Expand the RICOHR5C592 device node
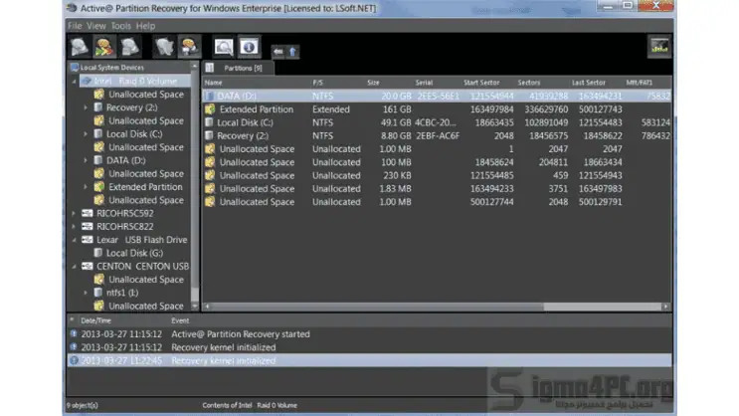 [73, 213]
